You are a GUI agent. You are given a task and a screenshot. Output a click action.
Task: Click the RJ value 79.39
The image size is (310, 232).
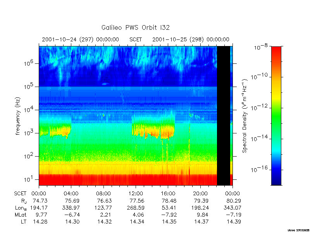pos(201,201)
